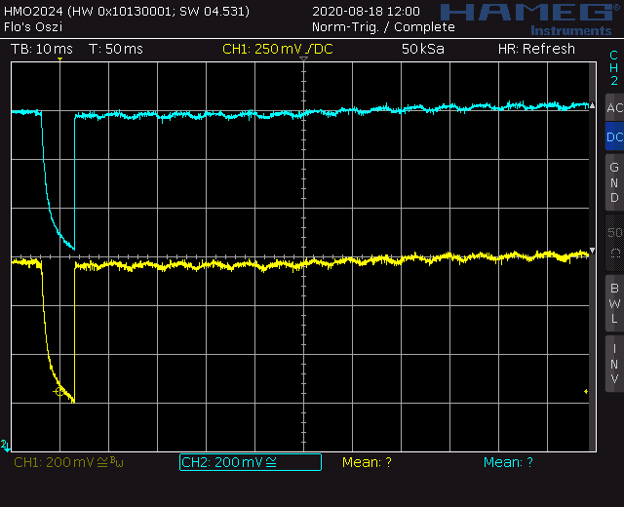Click CH2 ground reference marker at bottom left
Viewport: 624px width, 507px height.
[5, 447]
